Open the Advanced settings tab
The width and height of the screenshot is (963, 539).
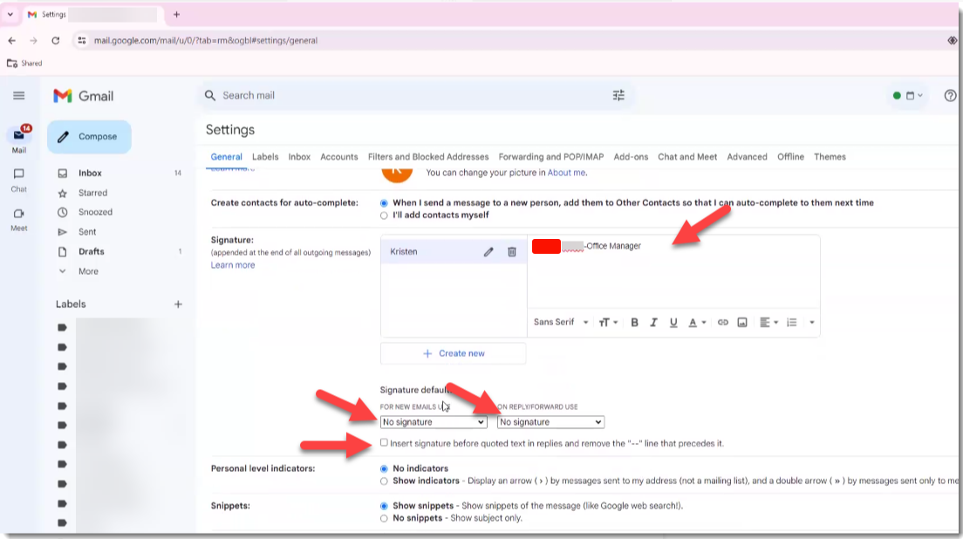(x=747, y=157)
